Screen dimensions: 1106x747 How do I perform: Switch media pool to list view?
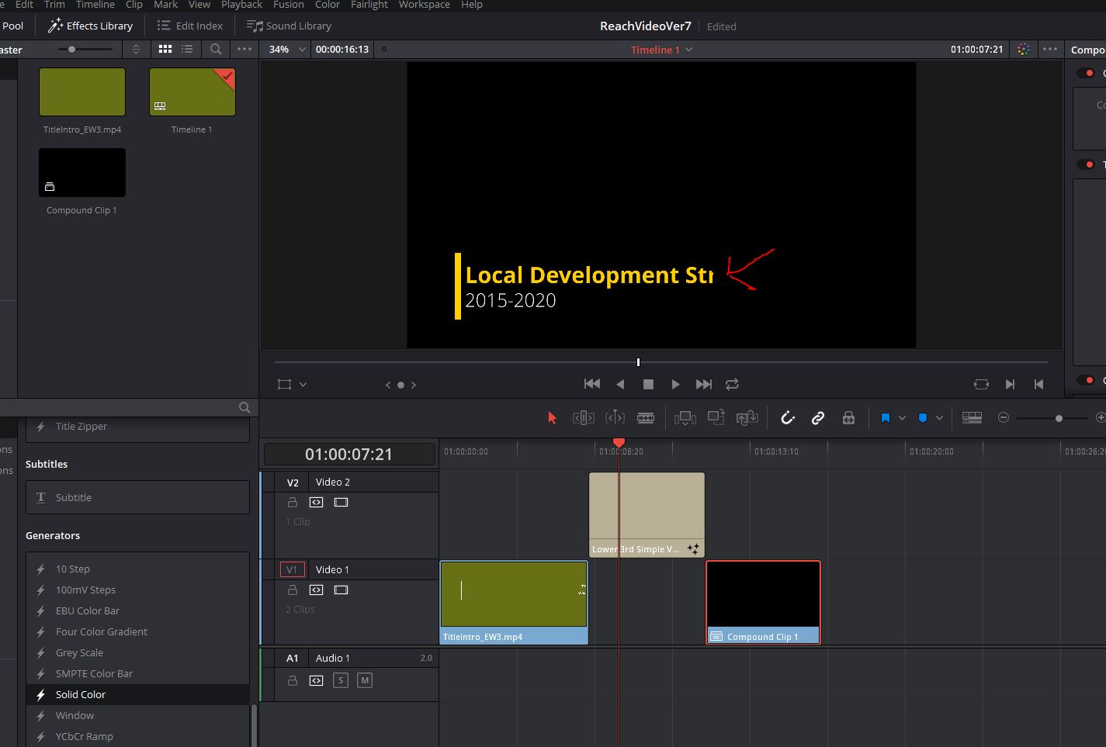pos(187,49)
